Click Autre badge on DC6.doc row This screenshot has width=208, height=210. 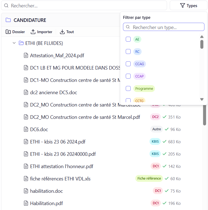[x=157, y=129]
